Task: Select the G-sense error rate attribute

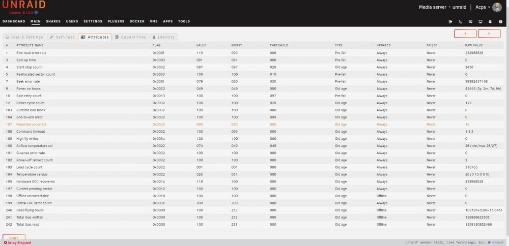Action: [x=31, y=152]
